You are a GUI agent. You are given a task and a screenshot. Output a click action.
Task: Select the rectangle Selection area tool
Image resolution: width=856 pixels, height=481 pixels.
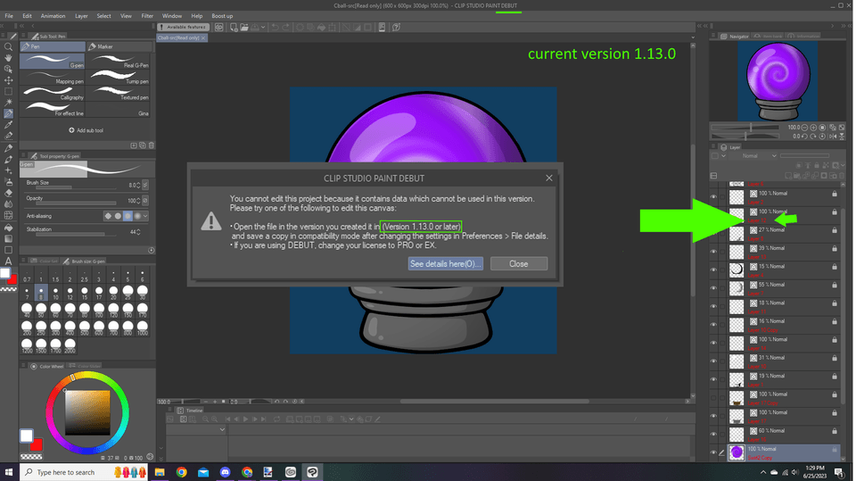pos(8,91)
